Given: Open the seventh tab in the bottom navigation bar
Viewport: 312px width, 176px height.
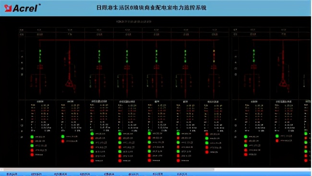Looking at the screenshot, I should coord(157,174).
